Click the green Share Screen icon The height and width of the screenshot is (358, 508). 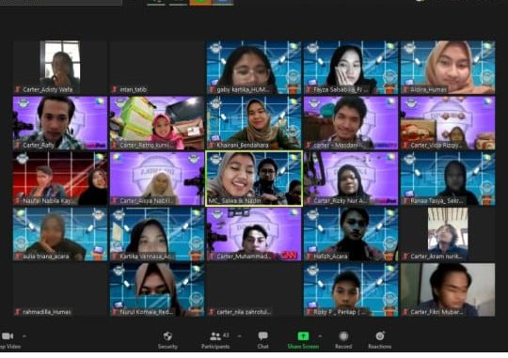303,336
